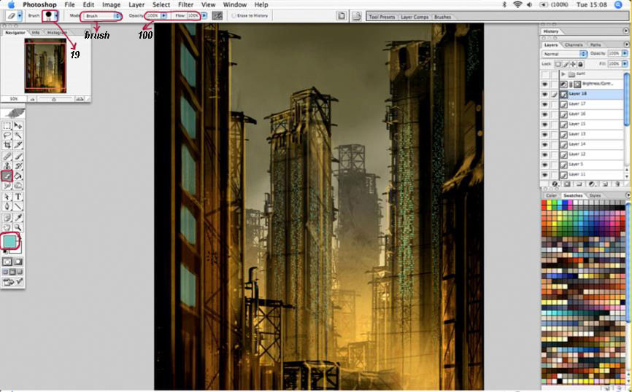Image resolution: width=632 pixels, height=392 pixels.
Task: Open the layer blend mode dropdown
Action: pos(564,53)
